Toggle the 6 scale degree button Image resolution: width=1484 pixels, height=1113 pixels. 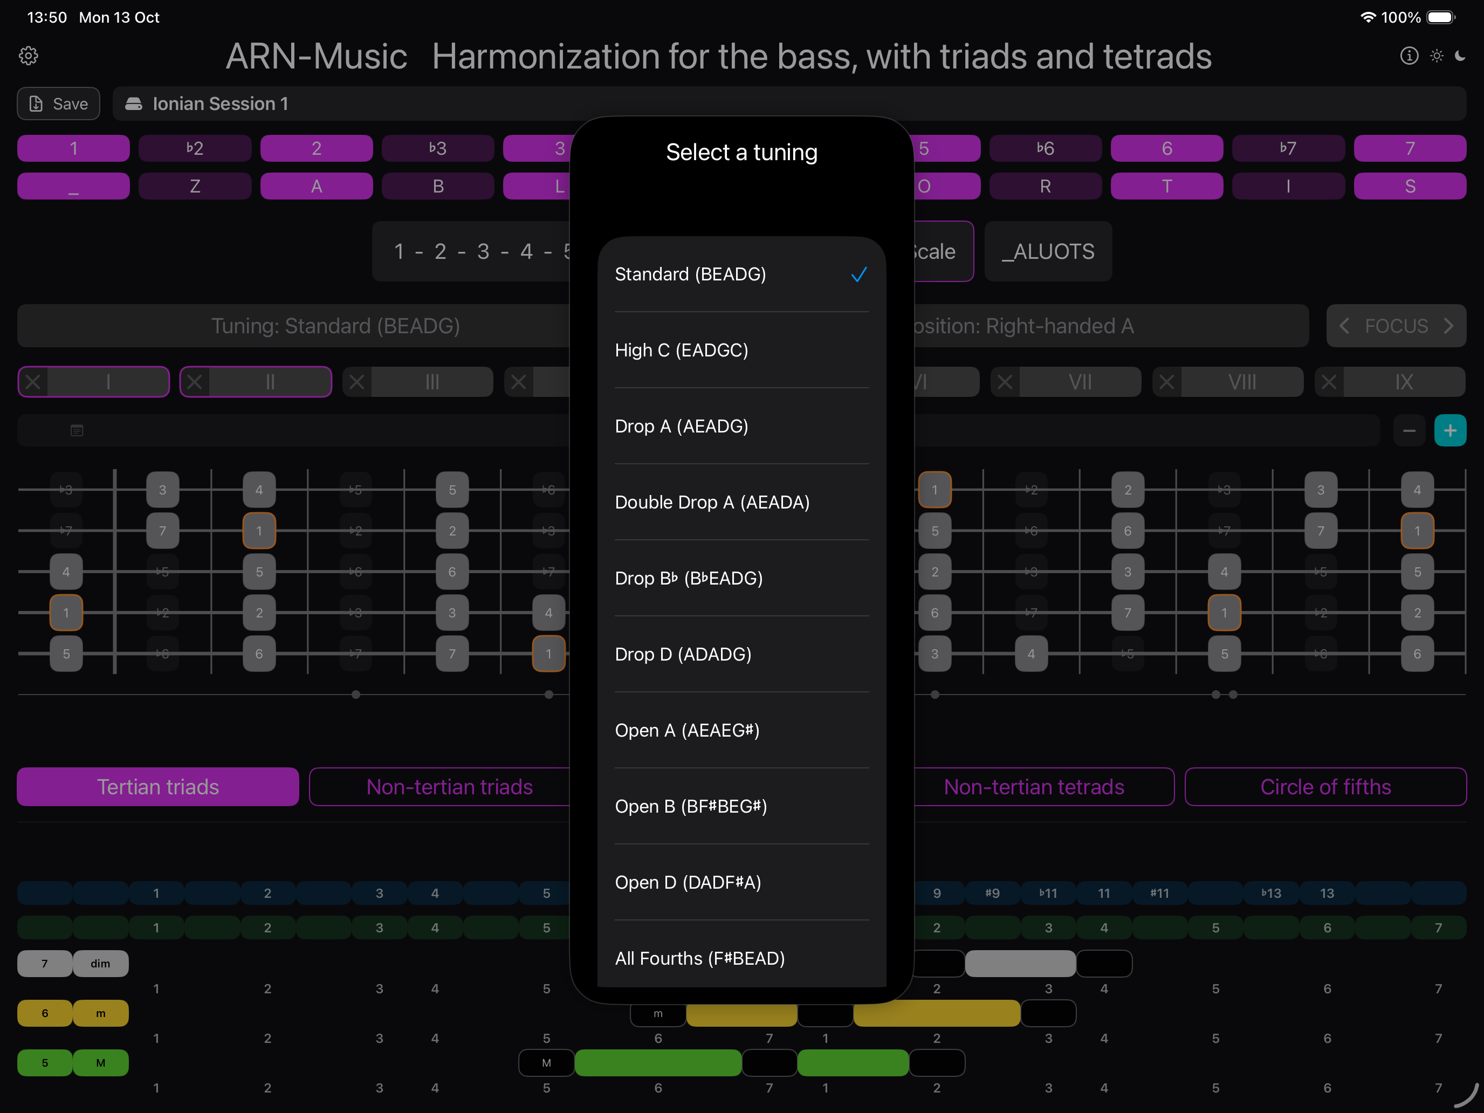pos(1167,148)
